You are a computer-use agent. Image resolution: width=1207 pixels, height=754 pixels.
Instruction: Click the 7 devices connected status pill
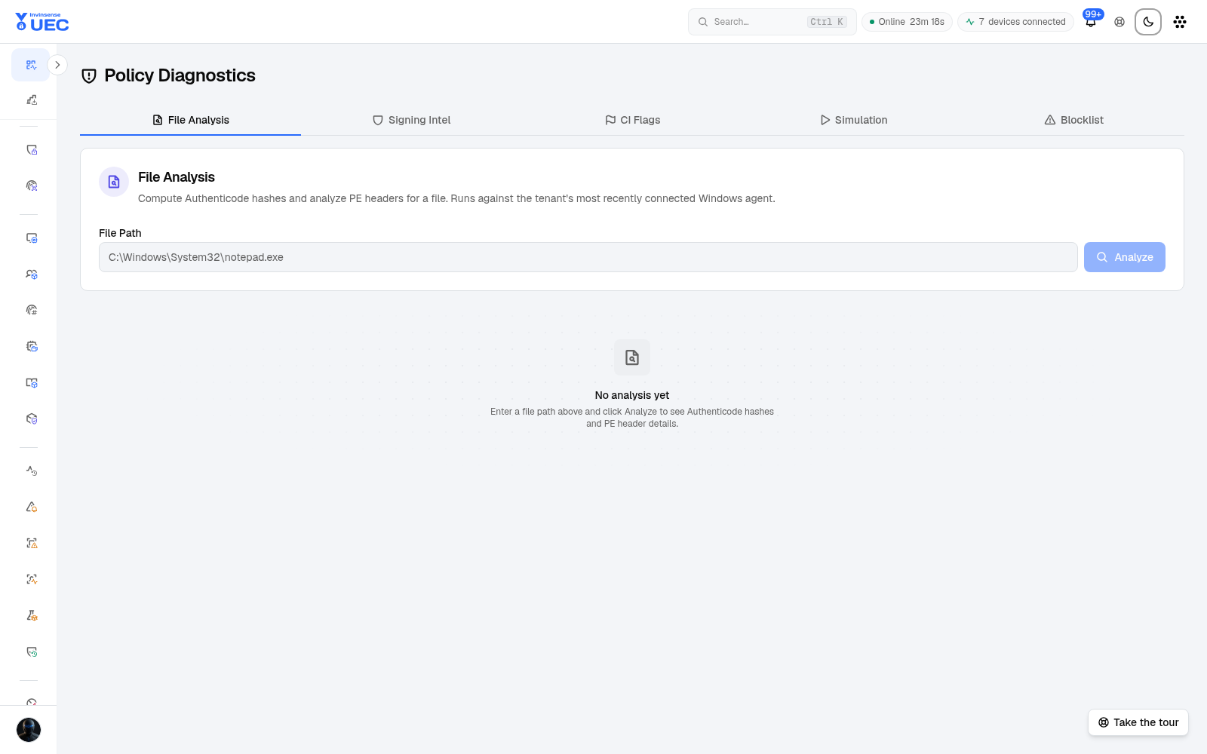[1015, 22]
